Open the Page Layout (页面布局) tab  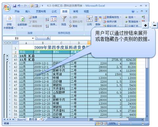point(41,12)
